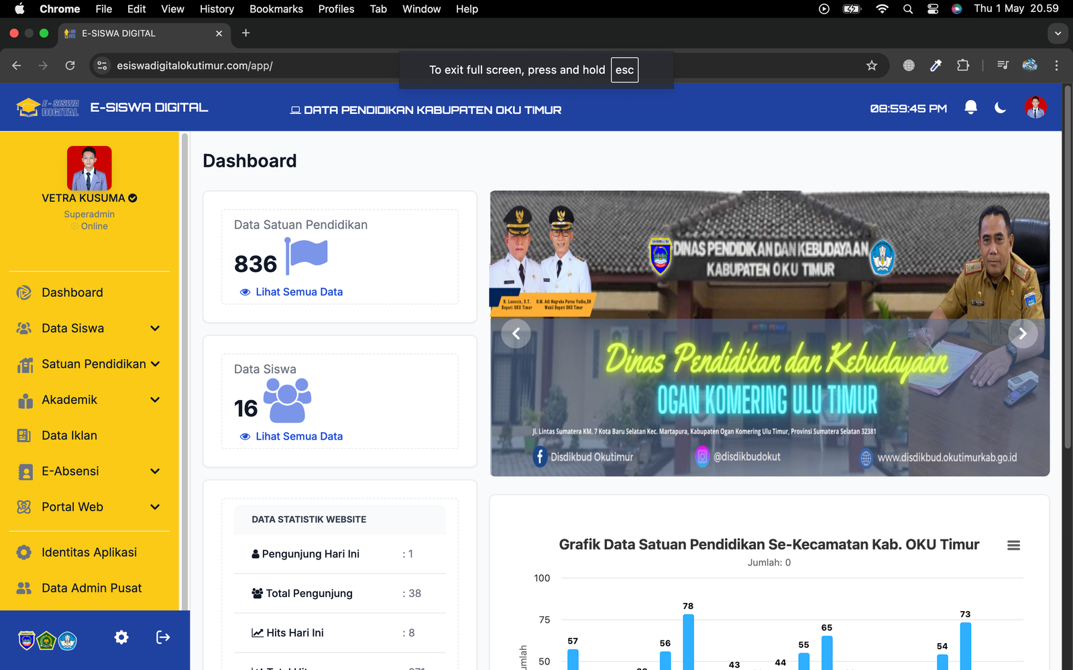Screen dimensions: 1073x670
Task: Click the logout icon in the sidebar footer
Action: point(163,637)
